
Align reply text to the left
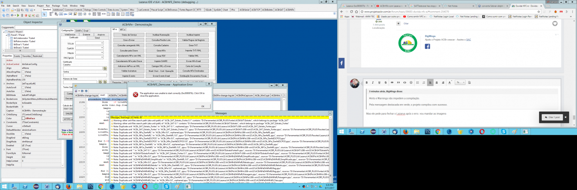pos(430,82)
